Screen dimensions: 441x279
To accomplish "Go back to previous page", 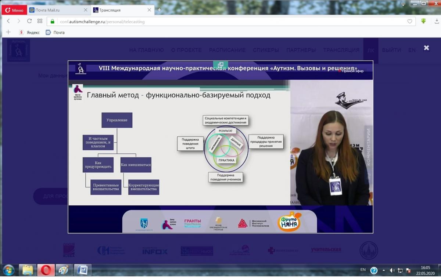I will 8,21.
